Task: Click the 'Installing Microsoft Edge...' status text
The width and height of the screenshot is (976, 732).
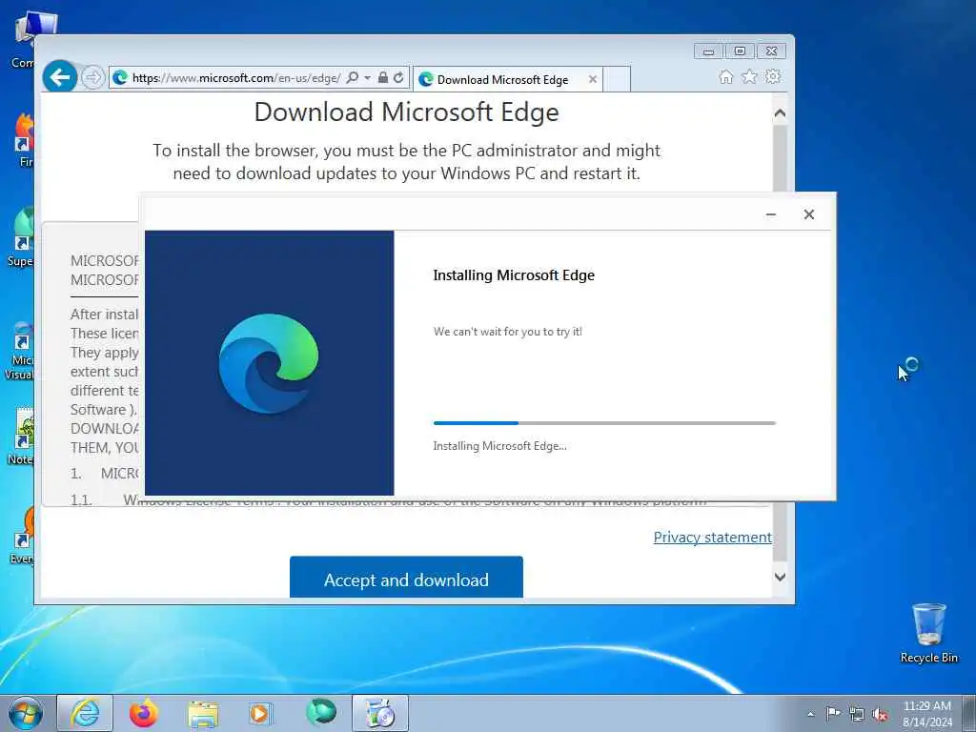Action: (x=499, y=446)
